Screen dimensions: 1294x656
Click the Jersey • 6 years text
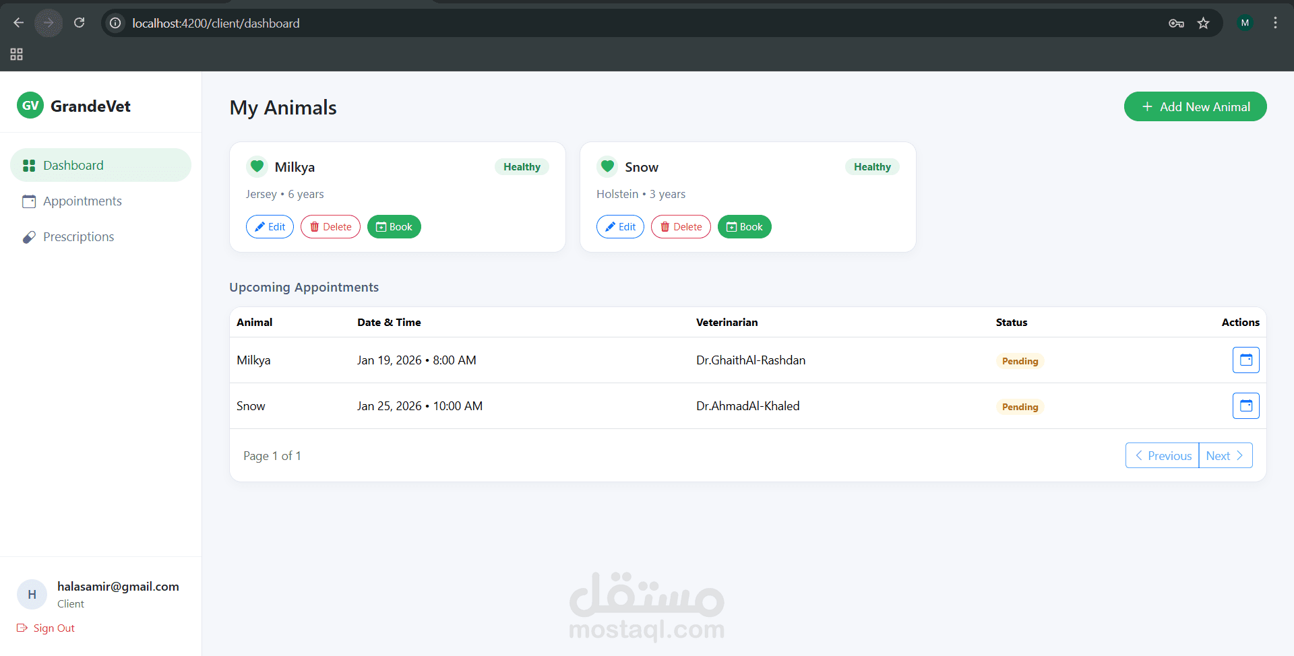[x=284, y=194]
